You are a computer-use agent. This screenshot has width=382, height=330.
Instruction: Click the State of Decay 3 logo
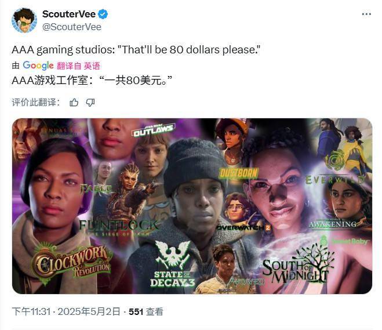173,264
